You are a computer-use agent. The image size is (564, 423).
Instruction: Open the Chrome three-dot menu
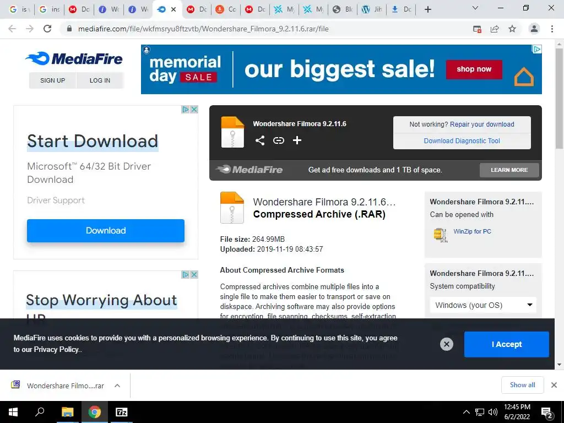(552, 29)
